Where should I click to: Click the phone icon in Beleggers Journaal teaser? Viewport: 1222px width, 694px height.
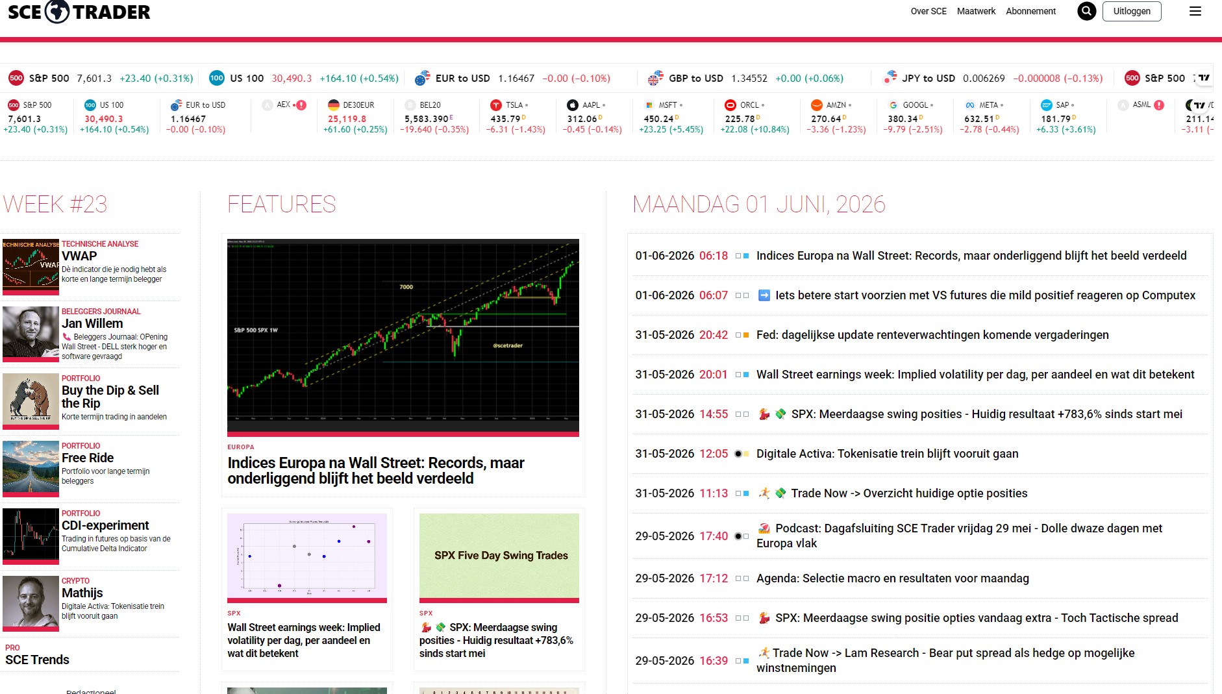click(x=66, y=337)
